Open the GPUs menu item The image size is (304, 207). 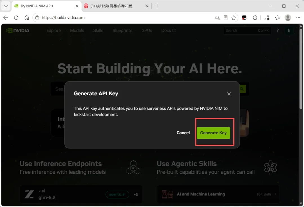[147, 30]
